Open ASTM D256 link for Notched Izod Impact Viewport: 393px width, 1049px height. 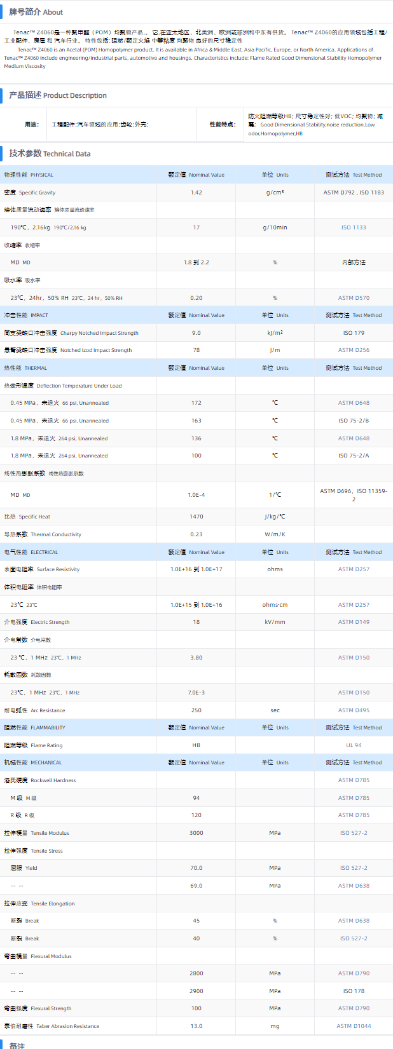354,350
